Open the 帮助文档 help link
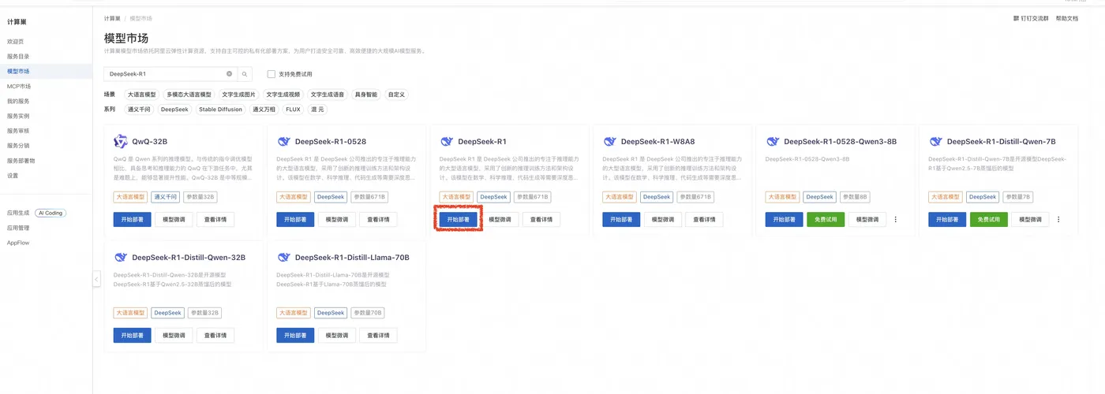Screen dimensions: 1105x394 (x=1066, y=18)
